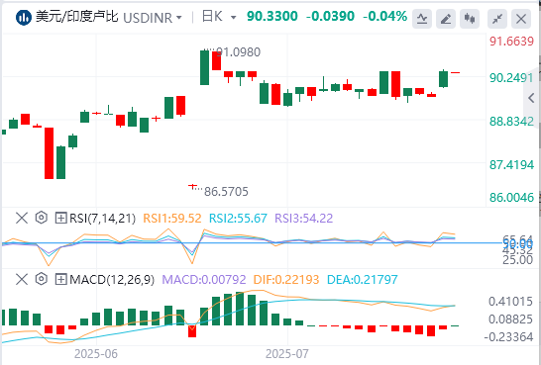Open the candlestick chart style icon
This screenshot has height=365, width=541.
470,19
